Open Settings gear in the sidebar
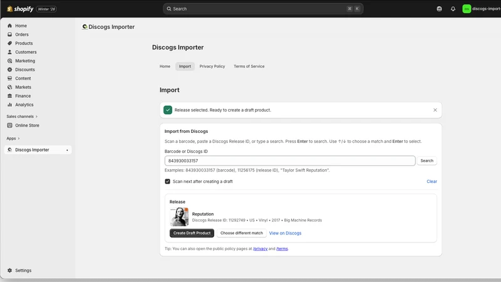This screenshot has width=501, height=282. coord(9,271)
